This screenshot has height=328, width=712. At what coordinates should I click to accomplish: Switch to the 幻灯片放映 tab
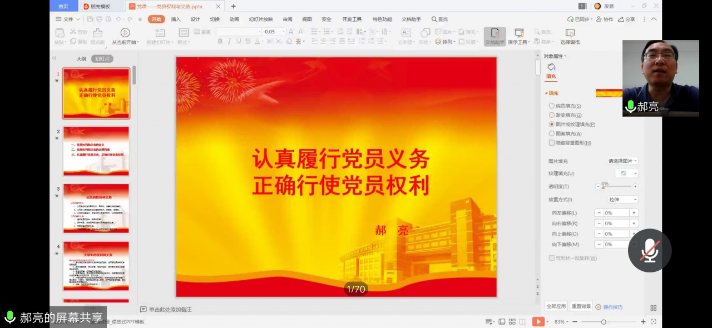pos(261,19)
